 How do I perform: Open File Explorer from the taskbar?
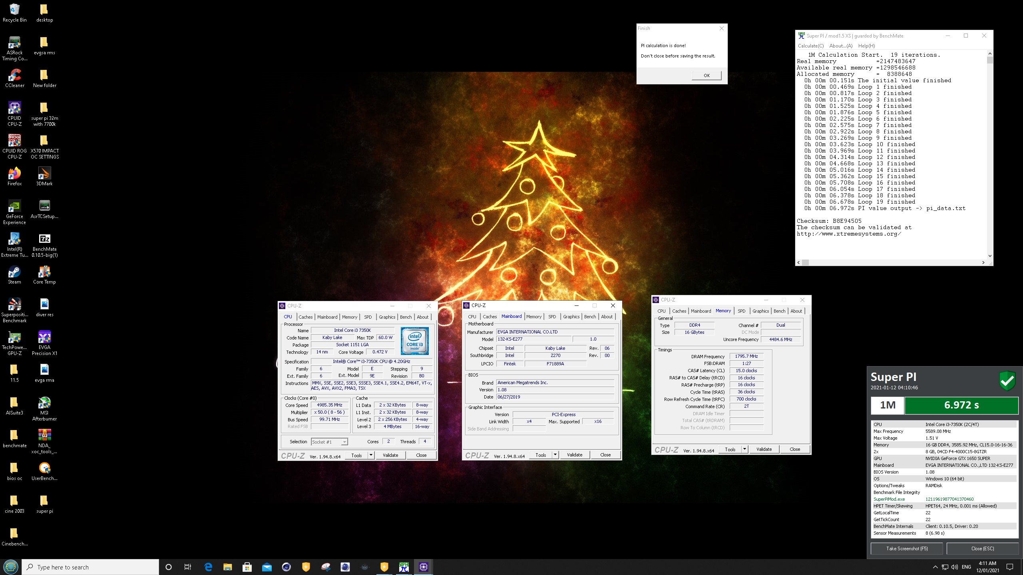click(x=228, y=567)
